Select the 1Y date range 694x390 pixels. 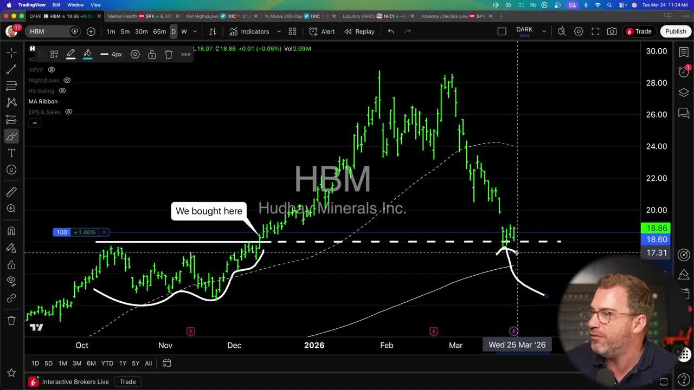(123, 363)
